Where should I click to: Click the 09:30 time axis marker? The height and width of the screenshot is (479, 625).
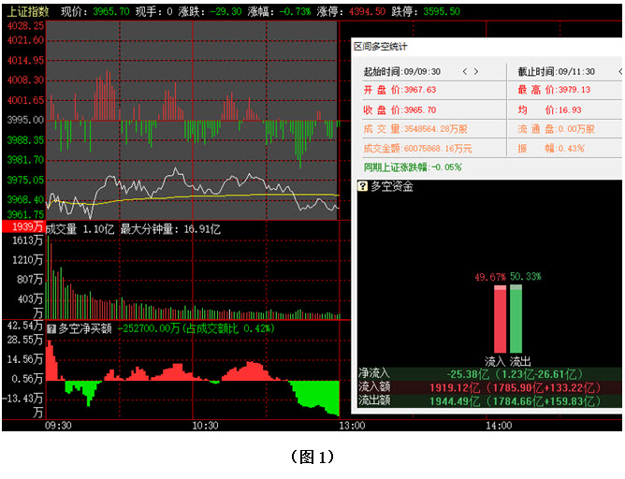click(58, 425)
